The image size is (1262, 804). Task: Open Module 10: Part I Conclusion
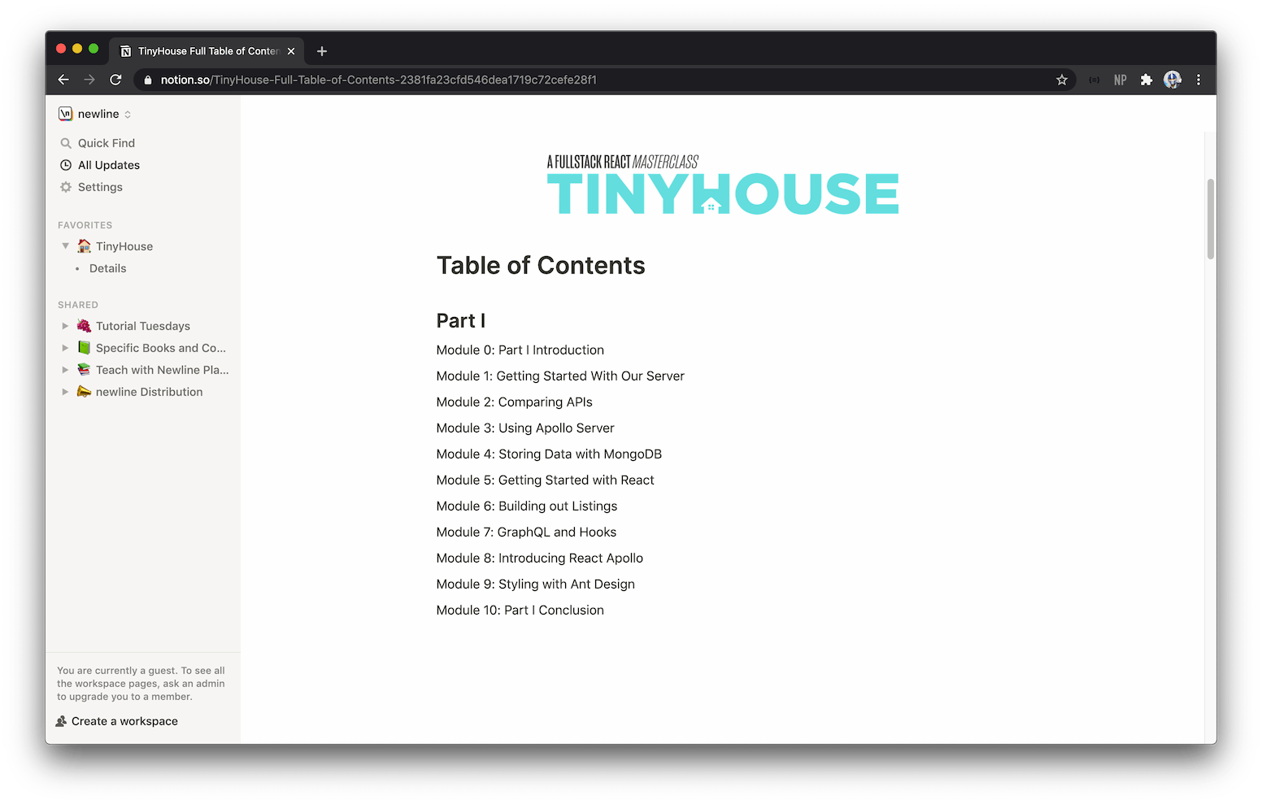click(x=520, y=611)
